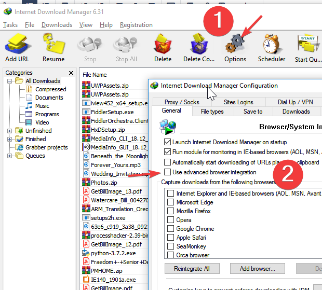Viewport: 322px width, 290px height.
Task: Check the Apple Safari browser box
Action: coord(170,237)
